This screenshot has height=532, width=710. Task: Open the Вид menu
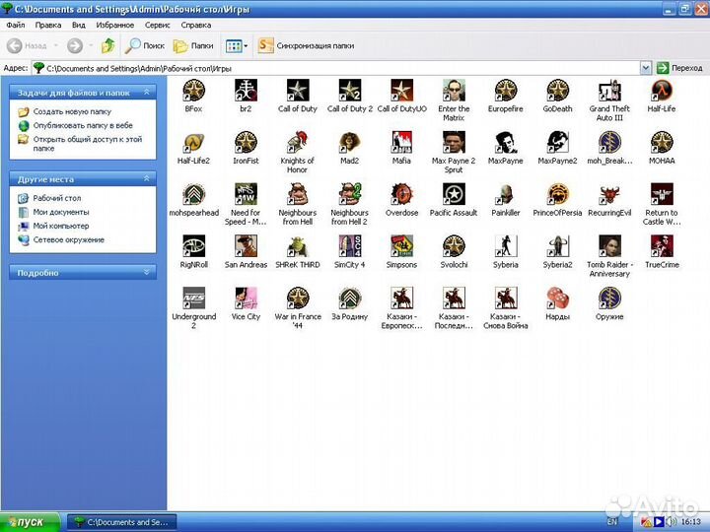[78, 25]
